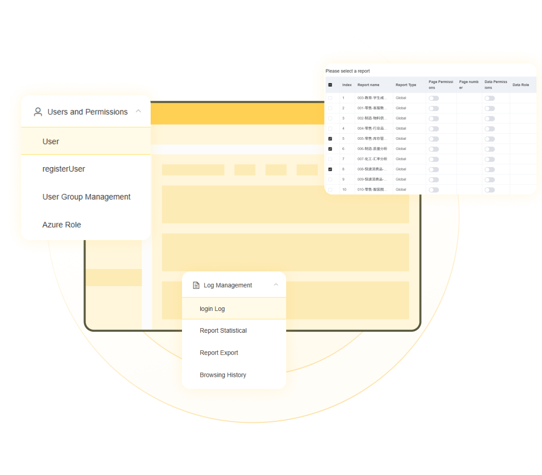
Task: Uncheck the checkbox for report row 5
Action: coord(330,139)
